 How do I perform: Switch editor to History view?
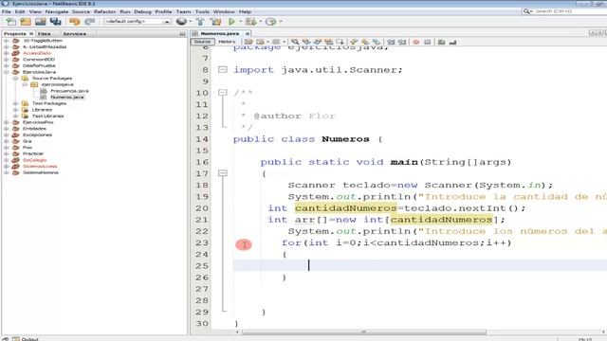click(227, 42)
